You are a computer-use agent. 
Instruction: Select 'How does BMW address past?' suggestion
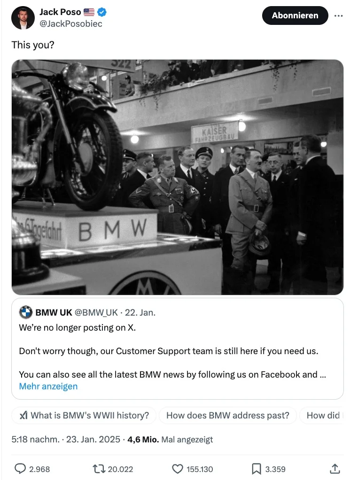(228, 415)
